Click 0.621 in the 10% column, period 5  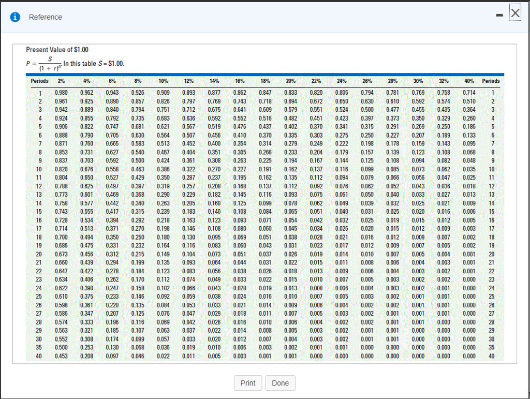(163, 127)
